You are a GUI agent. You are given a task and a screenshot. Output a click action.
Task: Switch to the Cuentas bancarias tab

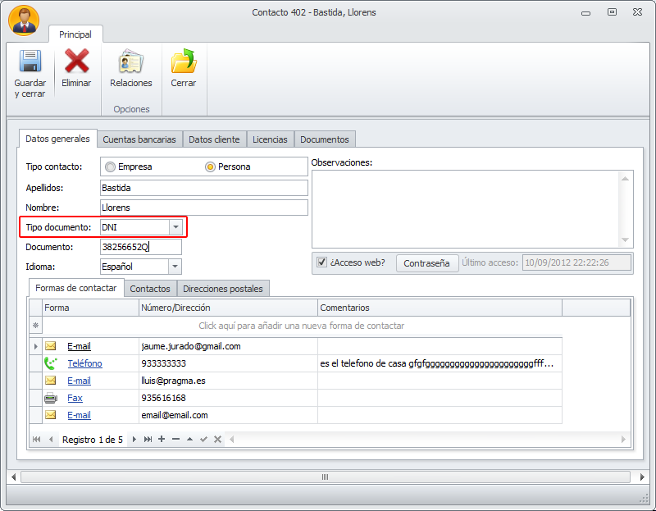pyautogui.click(x=139, y=139)
